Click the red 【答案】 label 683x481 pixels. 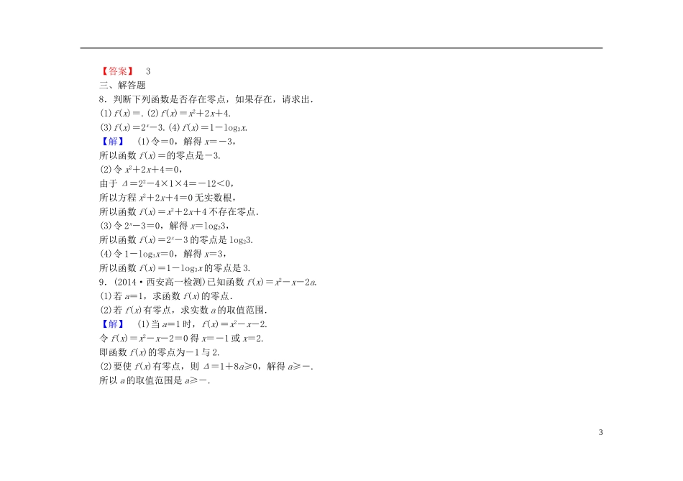(x=118, y=71)
